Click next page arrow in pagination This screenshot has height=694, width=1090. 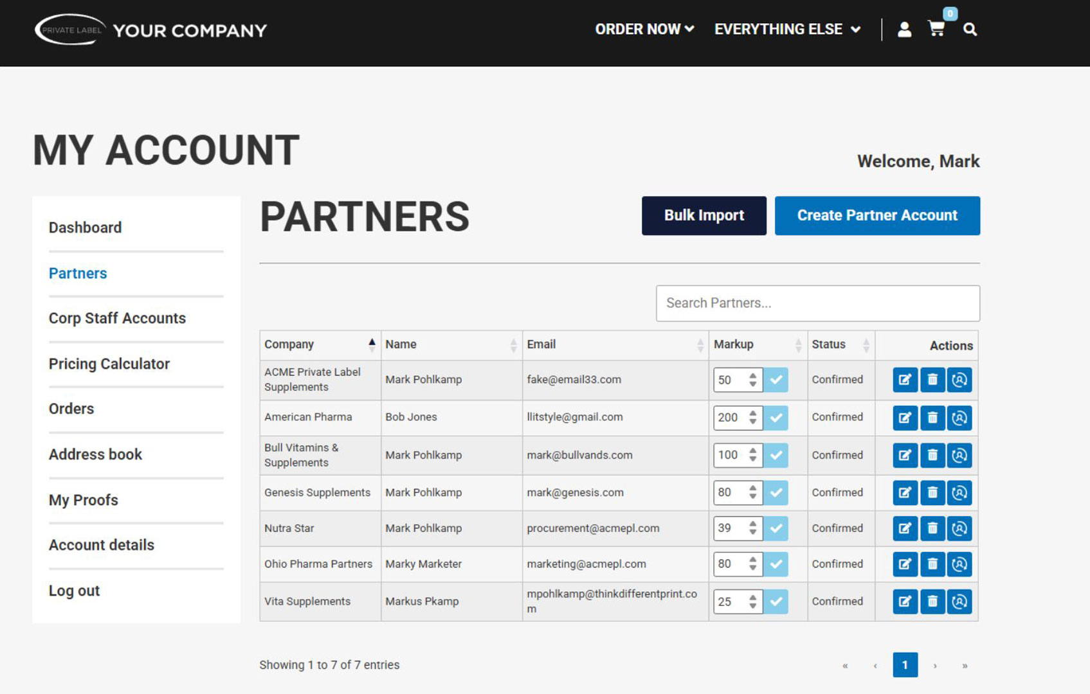(x=935, y=666)
